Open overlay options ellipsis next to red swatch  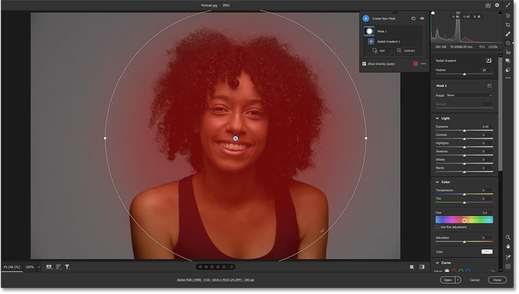[423, 63]
